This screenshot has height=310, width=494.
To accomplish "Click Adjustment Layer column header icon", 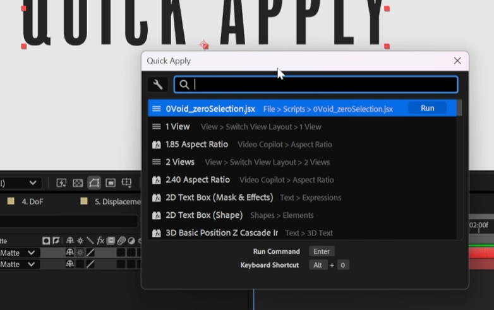I will 131,241.
